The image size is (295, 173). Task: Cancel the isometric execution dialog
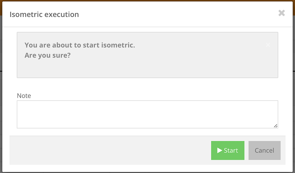[x=264, y=151]
